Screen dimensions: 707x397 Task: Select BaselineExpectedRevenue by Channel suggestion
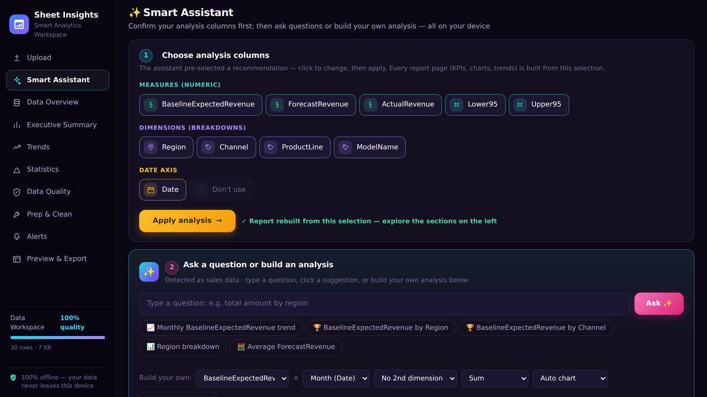click(536, 328)
